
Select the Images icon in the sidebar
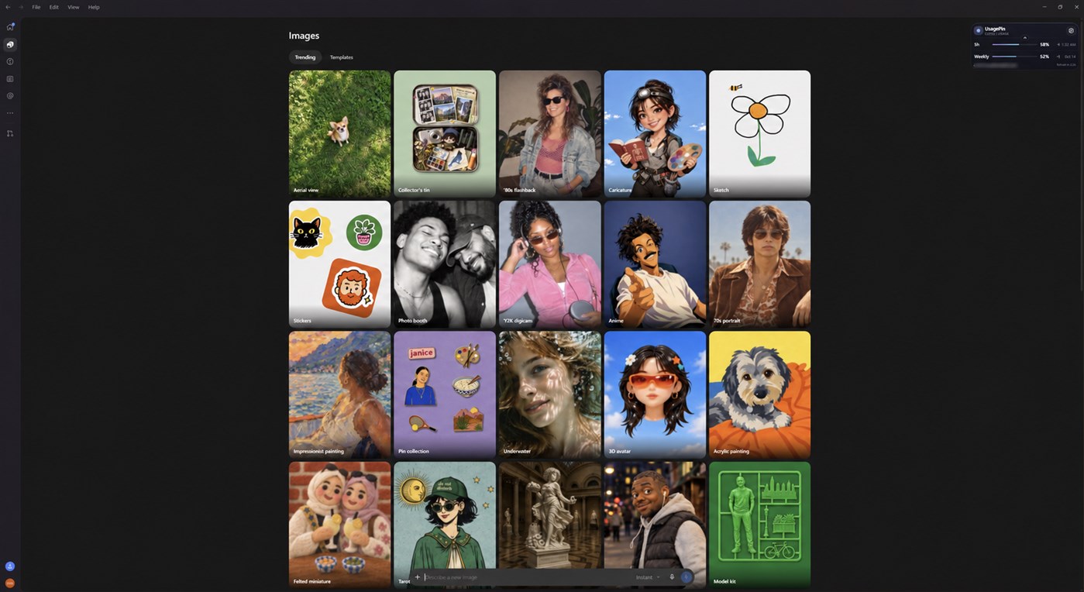10,44
